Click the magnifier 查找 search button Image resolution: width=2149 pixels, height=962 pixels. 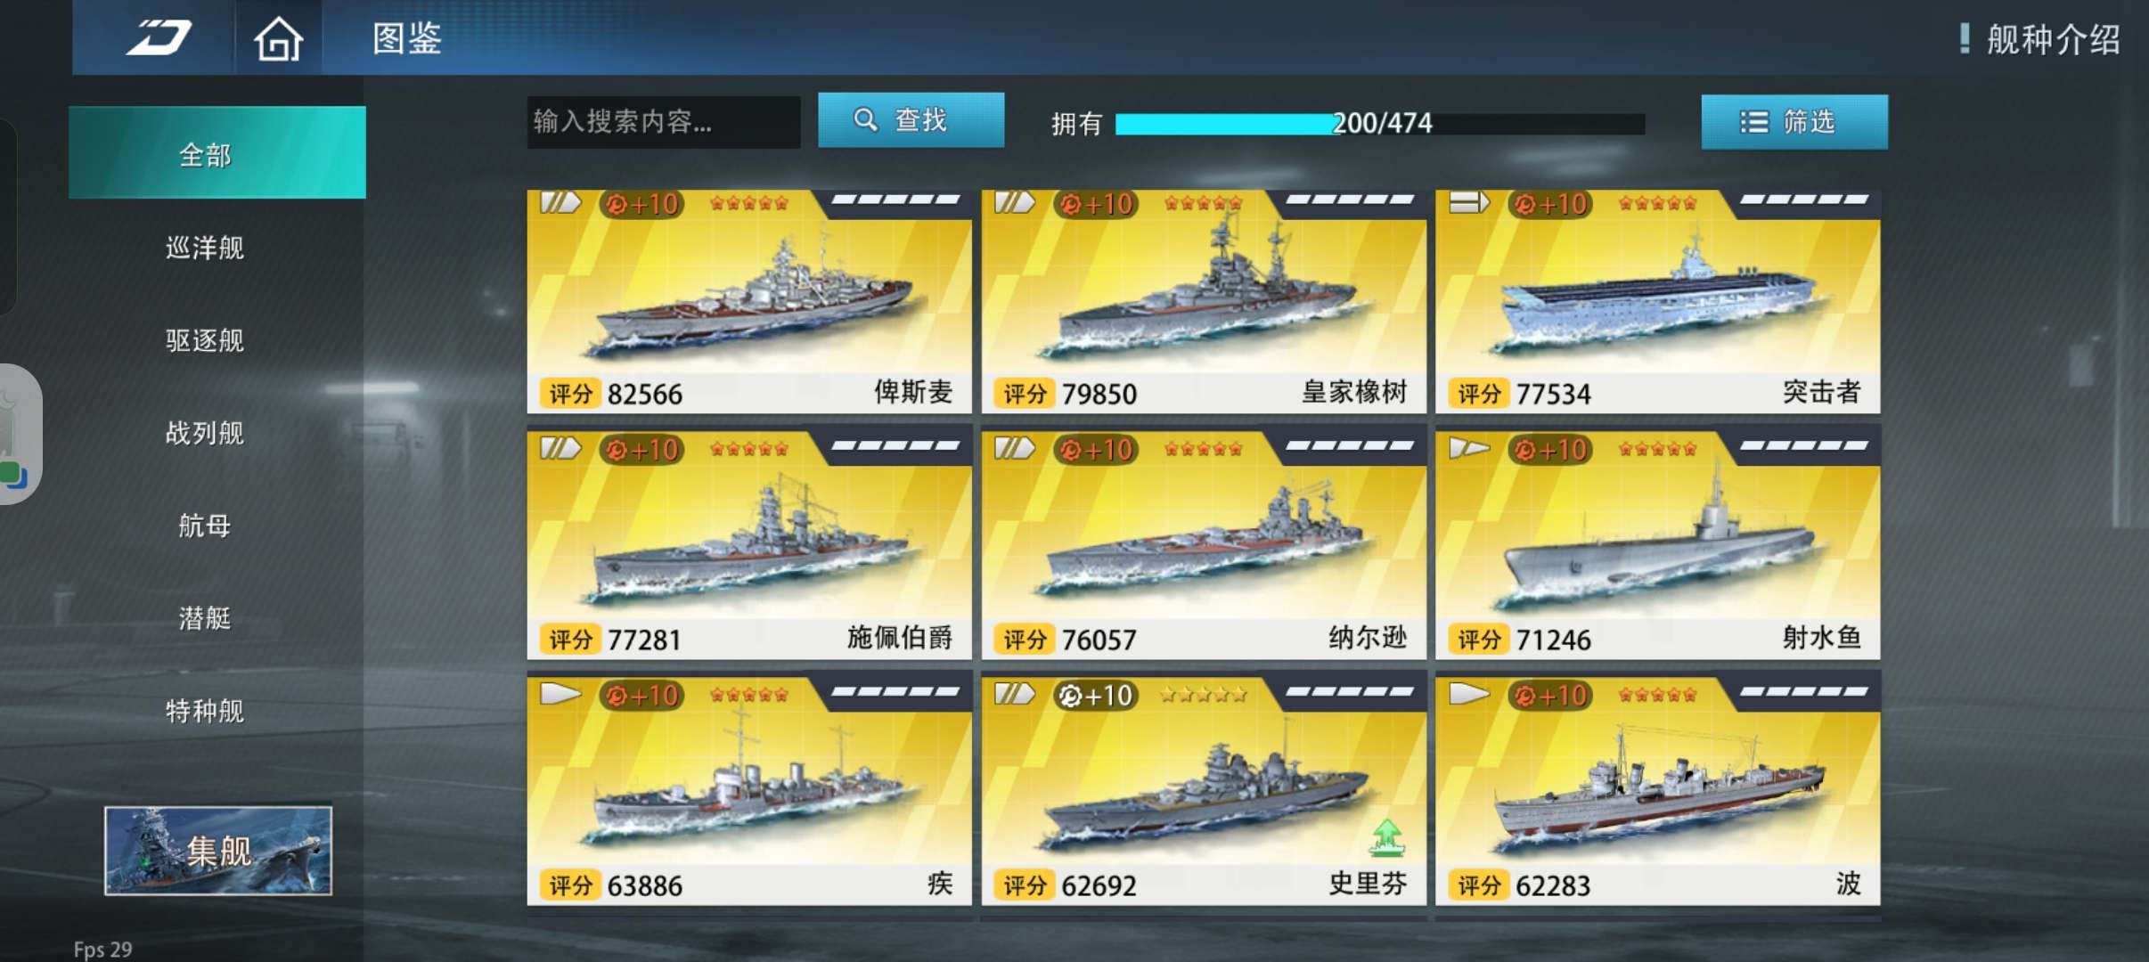coord(911,120)
